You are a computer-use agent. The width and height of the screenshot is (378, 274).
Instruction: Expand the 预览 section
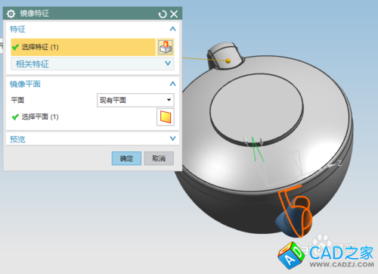(x=172, y=139)
